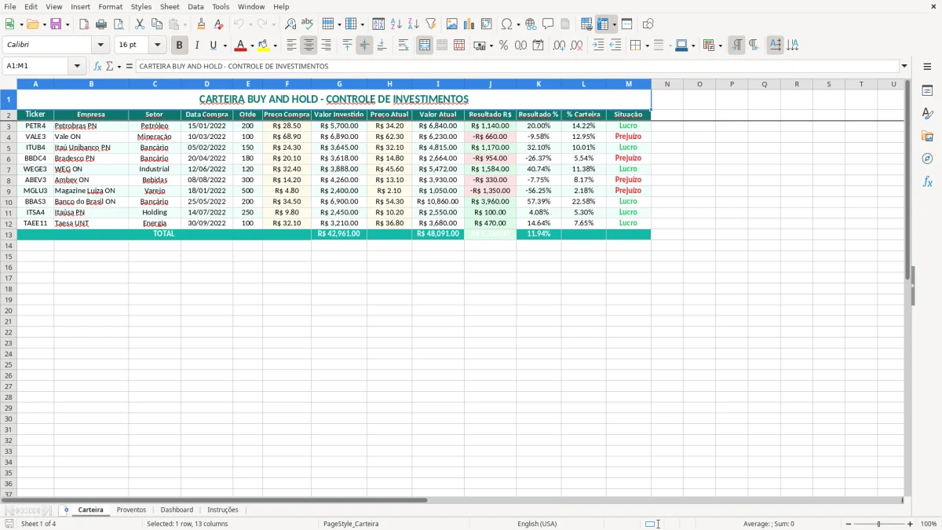Activate Clone Formatting paintbrush
This screenshot has height=530, width=942.
point(201,24)
